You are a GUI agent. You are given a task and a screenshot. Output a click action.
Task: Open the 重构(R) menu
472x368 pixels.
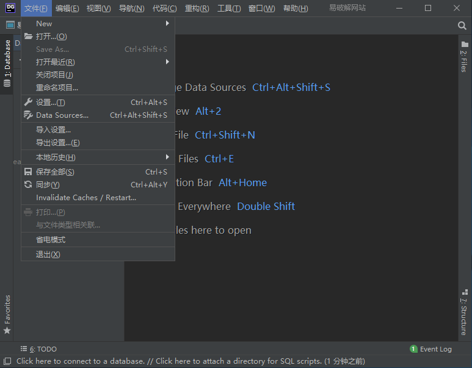pyautogui.click(x=197, y=9)
